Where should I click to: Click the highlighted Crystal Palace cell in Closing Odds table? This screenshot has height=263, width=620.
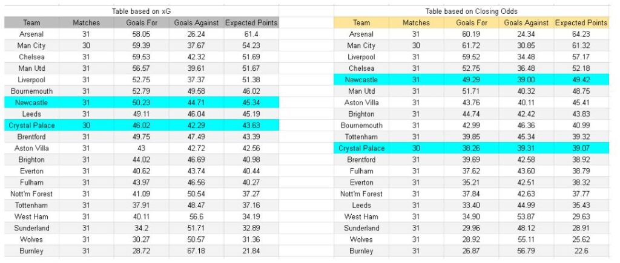pos(361,148)
